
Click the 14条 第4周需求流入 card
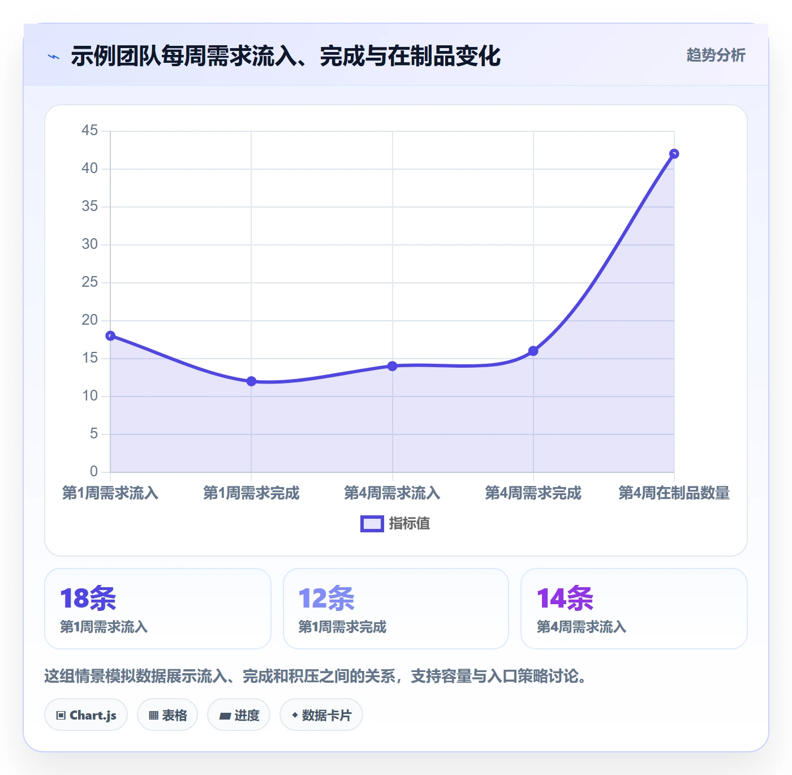click(x=634, y=609)
